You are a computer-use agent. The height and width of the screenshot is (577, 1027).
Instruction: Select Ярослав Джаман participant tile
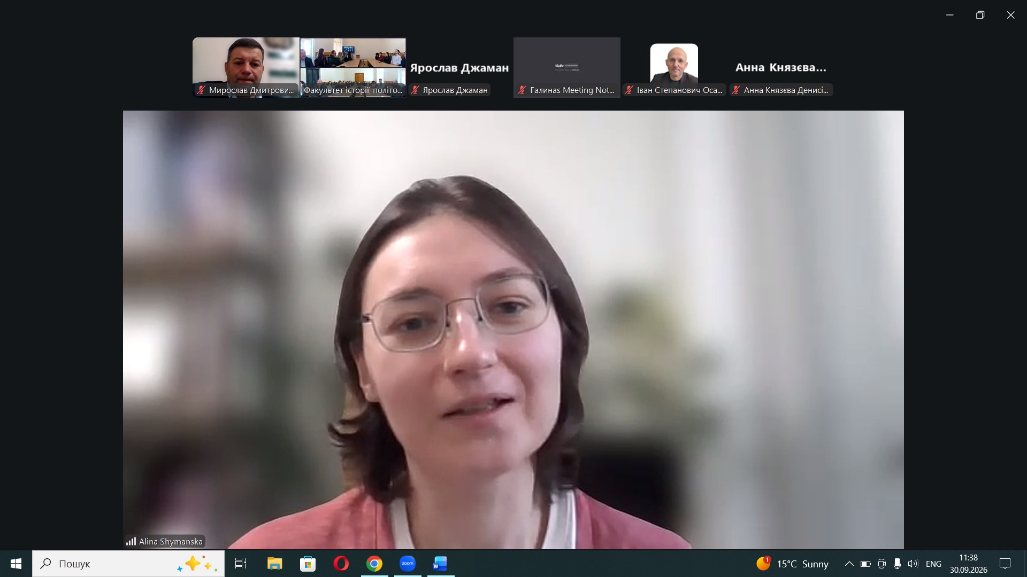pos(459,67)
